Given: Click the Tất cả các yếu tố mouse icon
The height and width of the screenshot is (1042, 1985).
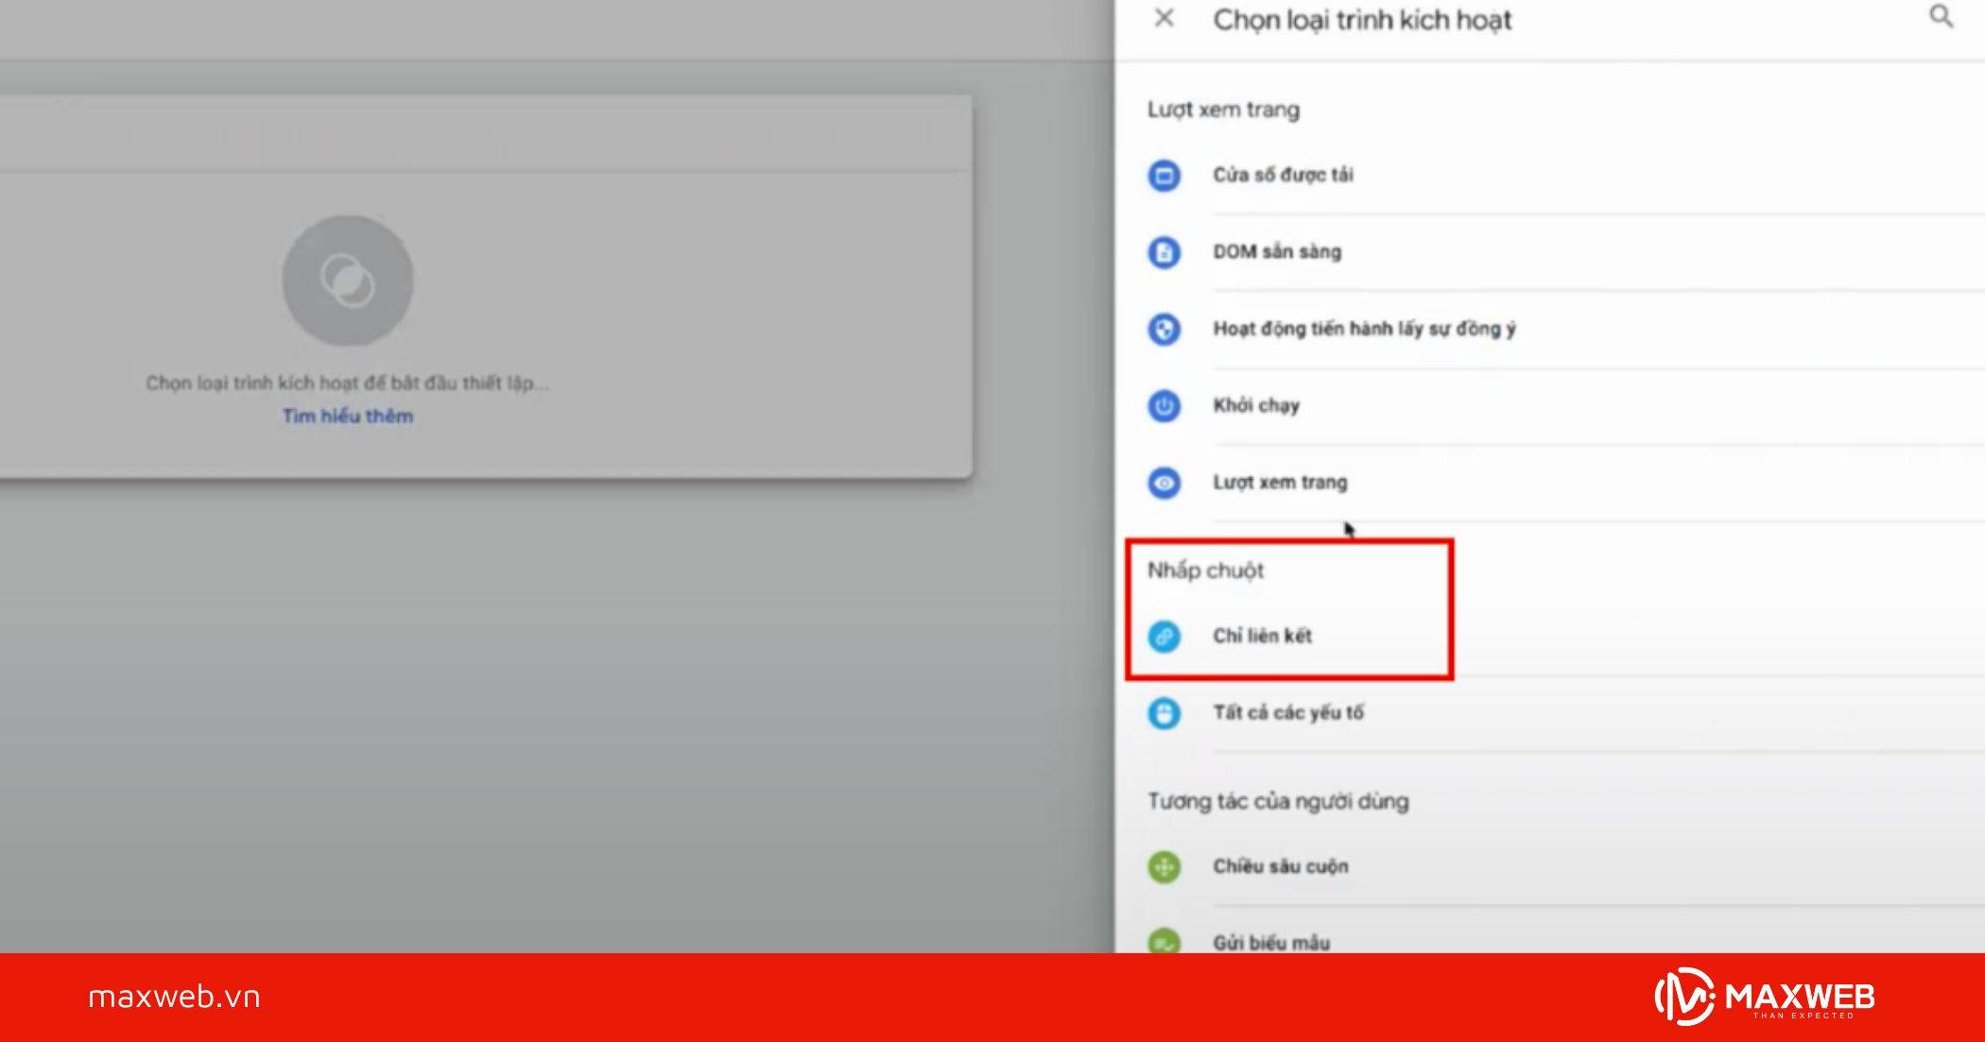Looking at the screenshot, I should coord(1164,713).
